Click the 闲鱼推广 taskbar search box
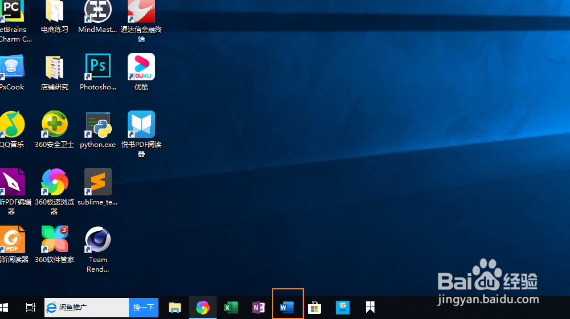570x319 pixels. pos(87,308)
